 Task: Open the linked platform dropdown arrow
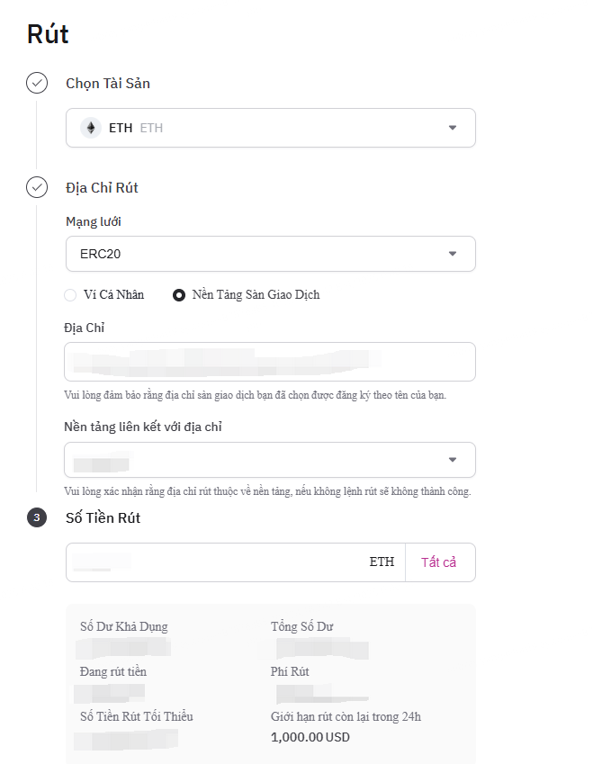coord(453,460)
